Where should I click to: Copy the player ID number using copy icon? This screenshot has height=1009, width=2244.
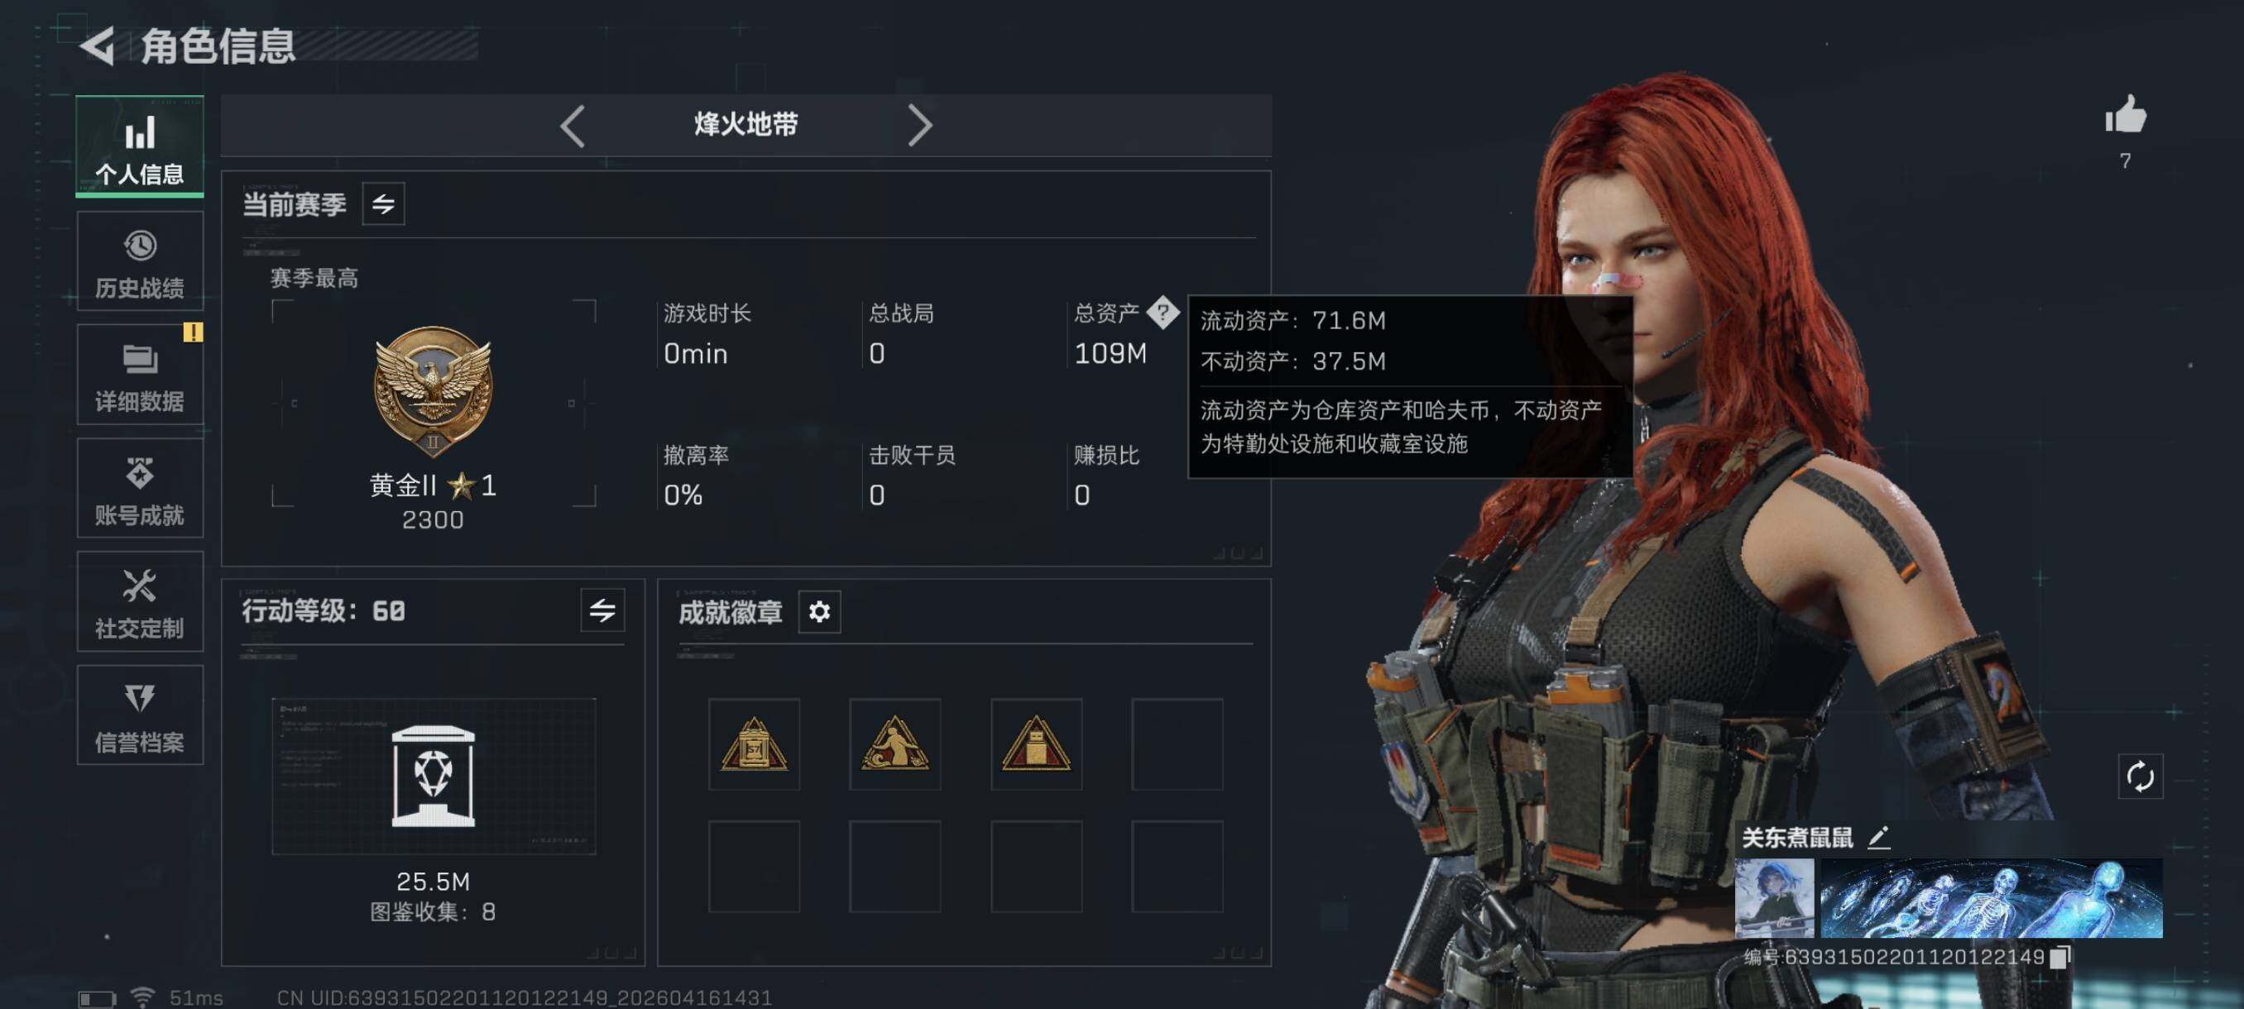click(x=2060, y=957)
